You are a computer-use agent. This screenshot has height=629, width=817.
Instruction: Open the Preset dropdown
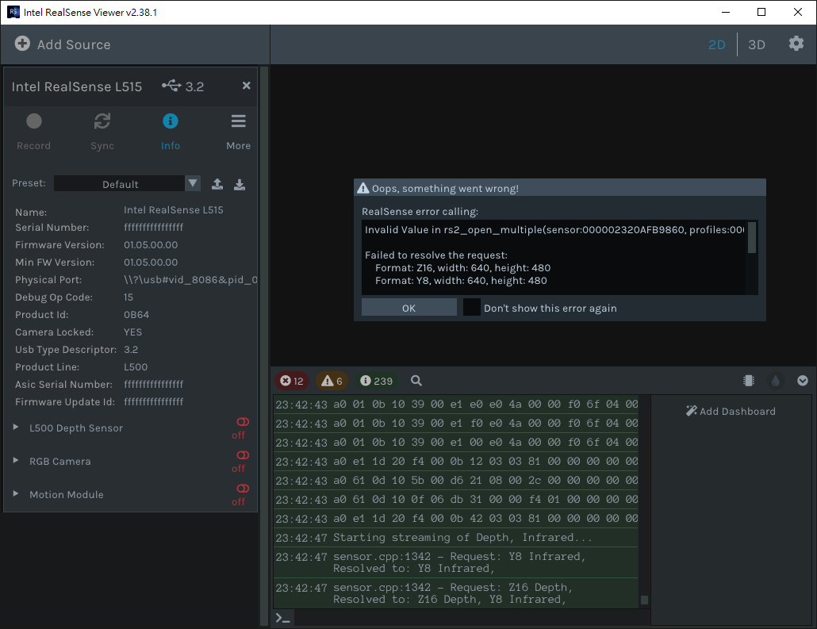click(191, 183)
